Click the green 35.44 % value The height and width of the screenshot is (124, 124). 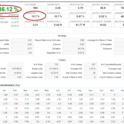[15, 26]
